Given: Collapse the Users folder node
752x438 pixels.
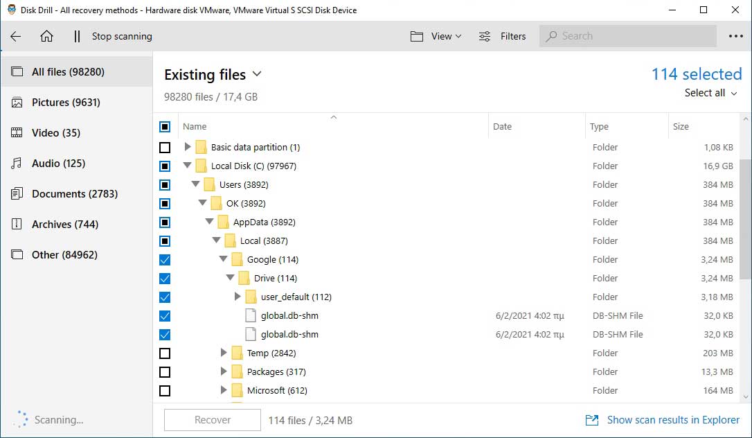Looking at the screenshot, I should coord(195,184).
